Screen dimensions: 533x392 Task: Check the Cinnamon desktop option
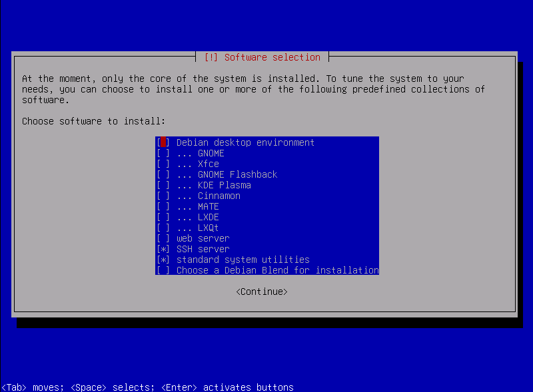(163, 196)
